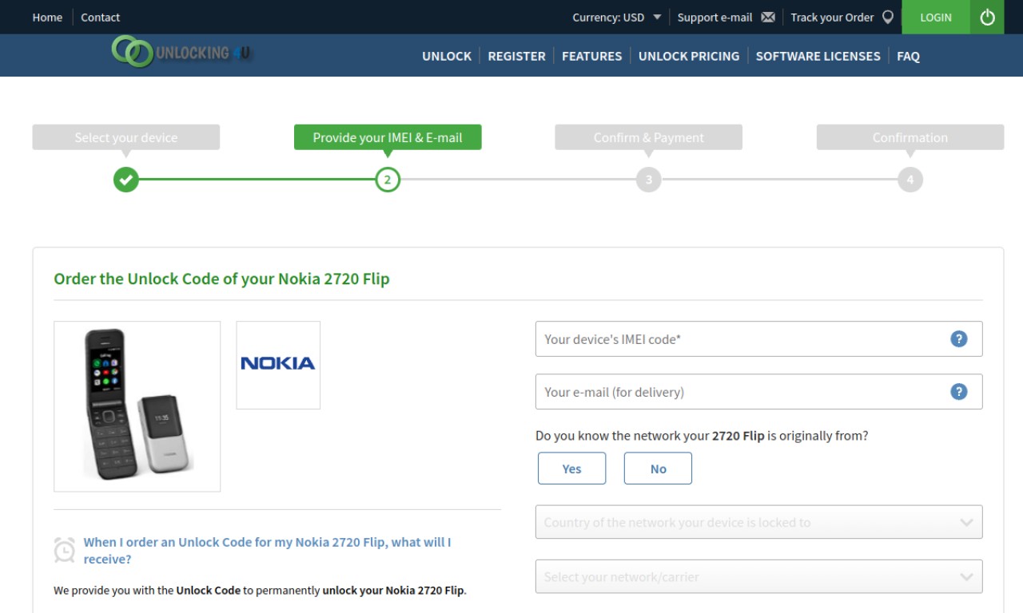Screen dimensions: 1023x613
Task: Click the step 2 circle indicator
Action: (388, 180)
